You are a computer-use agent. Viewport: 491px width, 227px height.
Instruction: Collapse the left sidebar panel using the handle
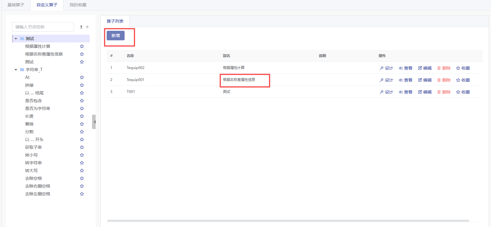click(x=94, y=122)
